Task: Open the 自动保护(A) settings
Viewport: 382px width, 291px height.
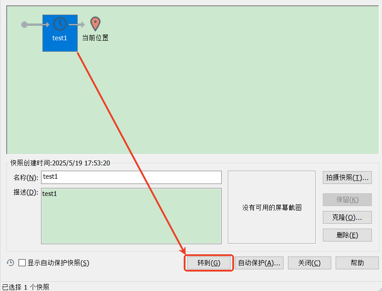Action: coord(259,263)
